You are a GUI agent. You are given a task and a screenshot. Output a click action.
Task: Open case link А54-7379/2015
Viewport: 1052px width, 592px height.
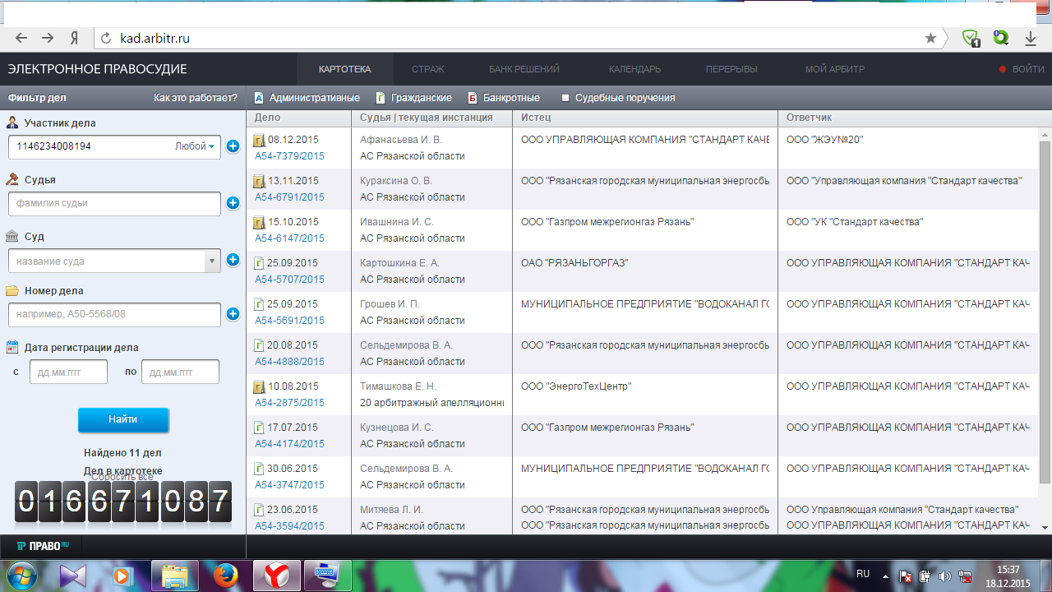click(289, 156)
